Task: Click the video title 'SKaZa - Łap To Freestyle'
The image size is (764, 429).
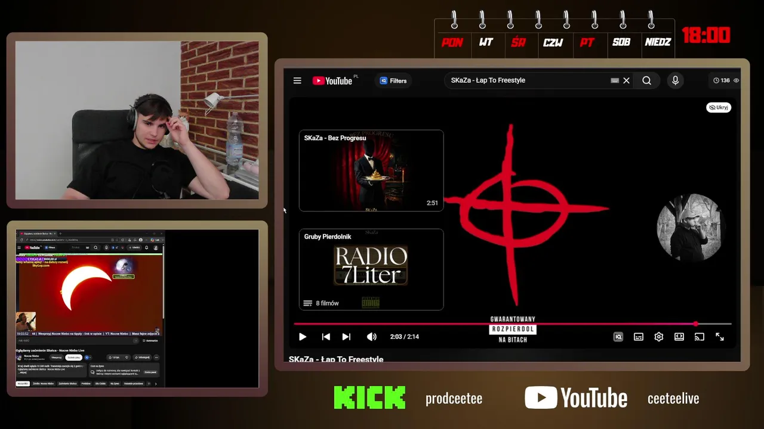Action: [336, 359]
